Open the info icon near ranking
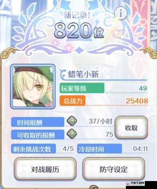This screenshot has width=157, height=189. tap(121, 13)
